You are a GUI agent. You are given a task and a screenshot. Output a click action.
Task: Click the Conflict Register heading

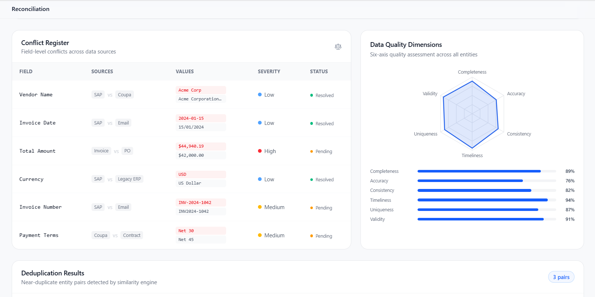pos(45,42)
